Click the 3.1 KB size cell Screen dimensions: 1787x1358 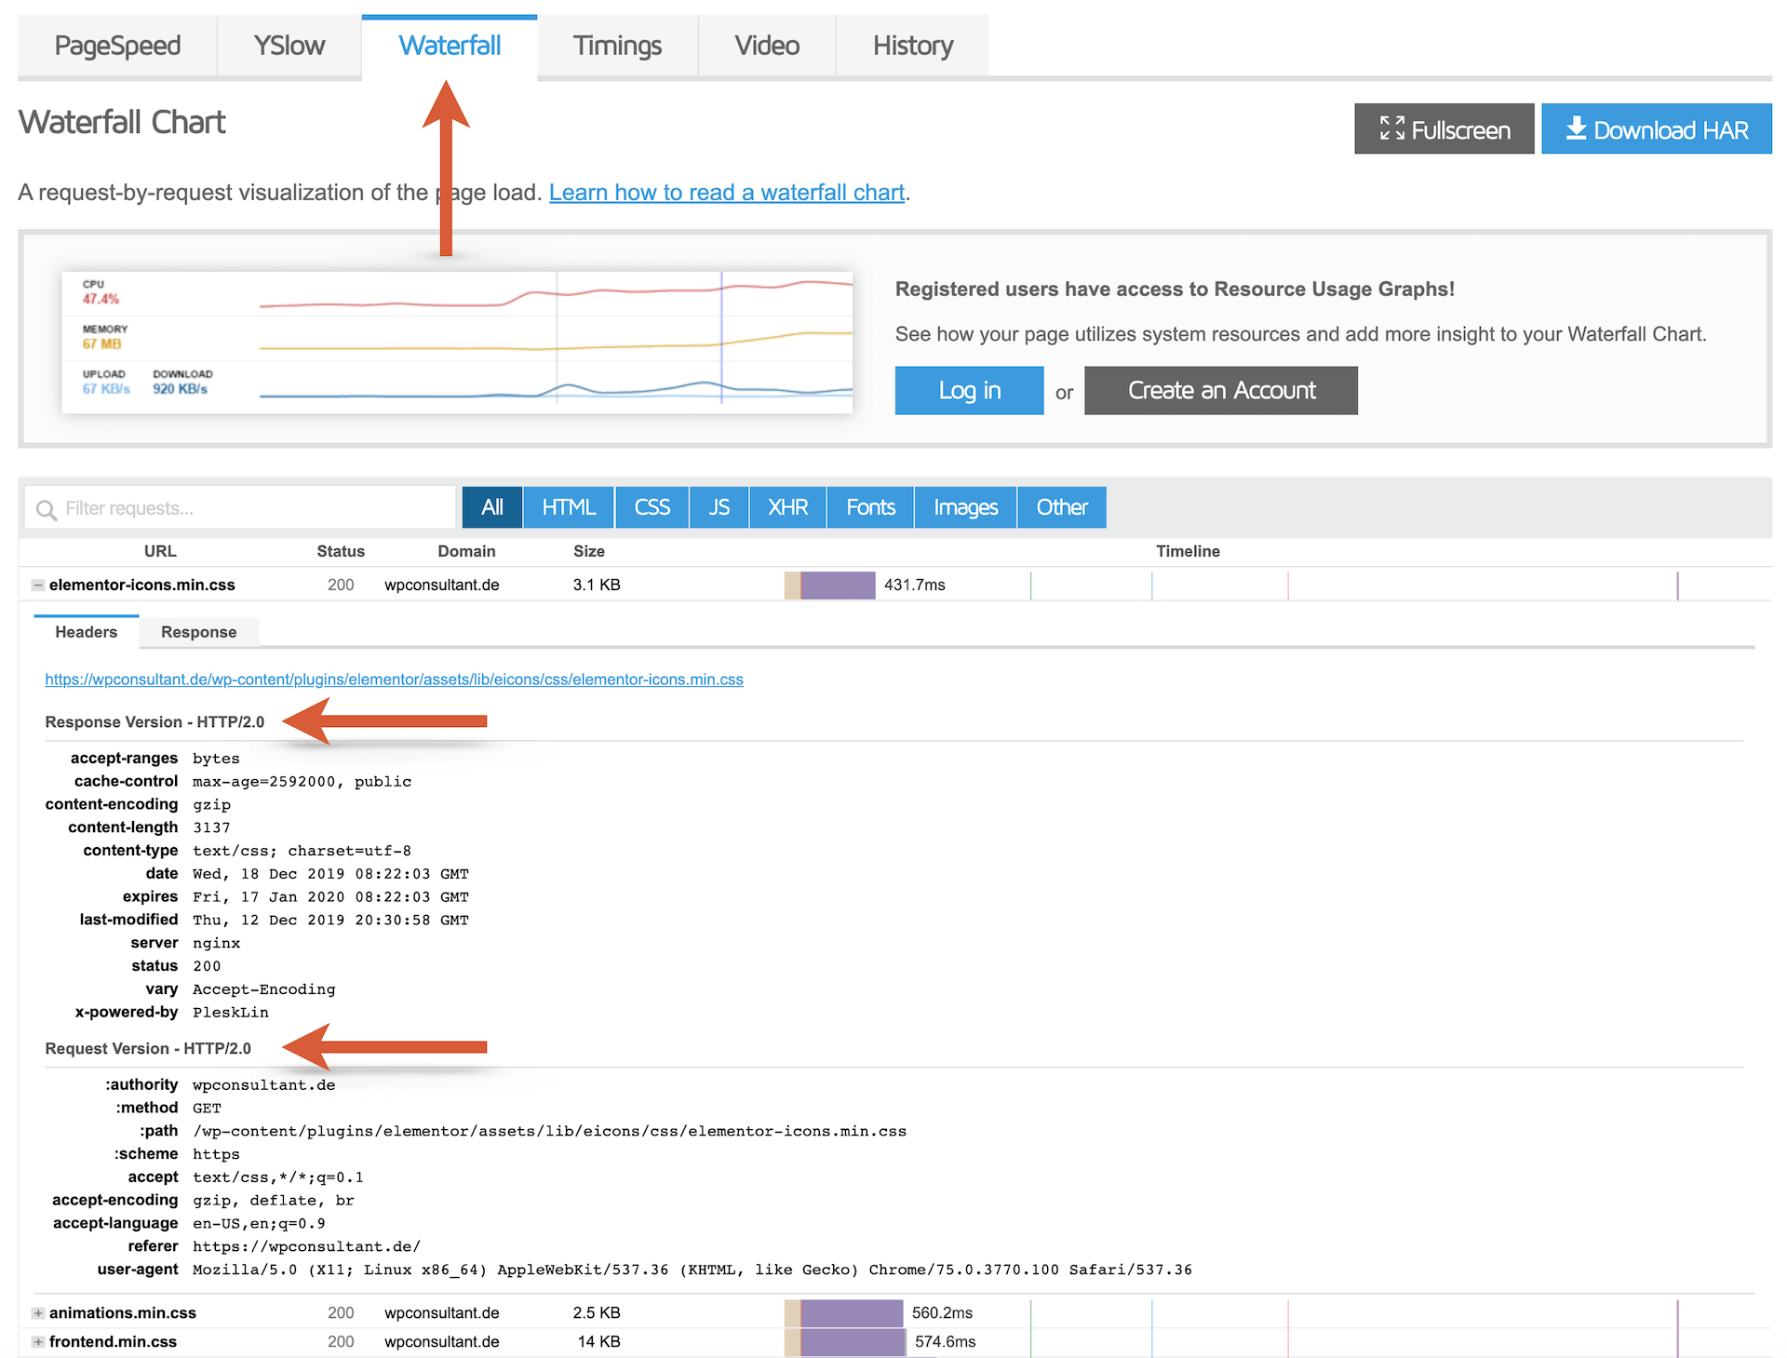coord(597,585)
